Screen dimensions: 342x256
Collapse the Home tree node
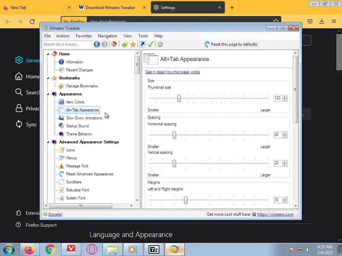coord(48,54)
